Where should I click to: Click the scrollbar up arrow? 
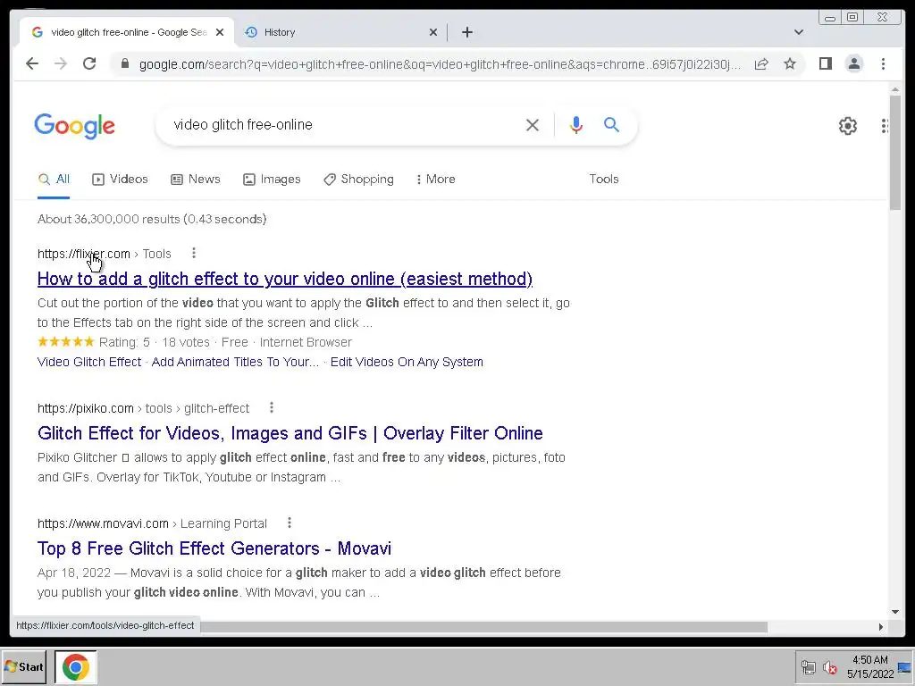[895, 89]
